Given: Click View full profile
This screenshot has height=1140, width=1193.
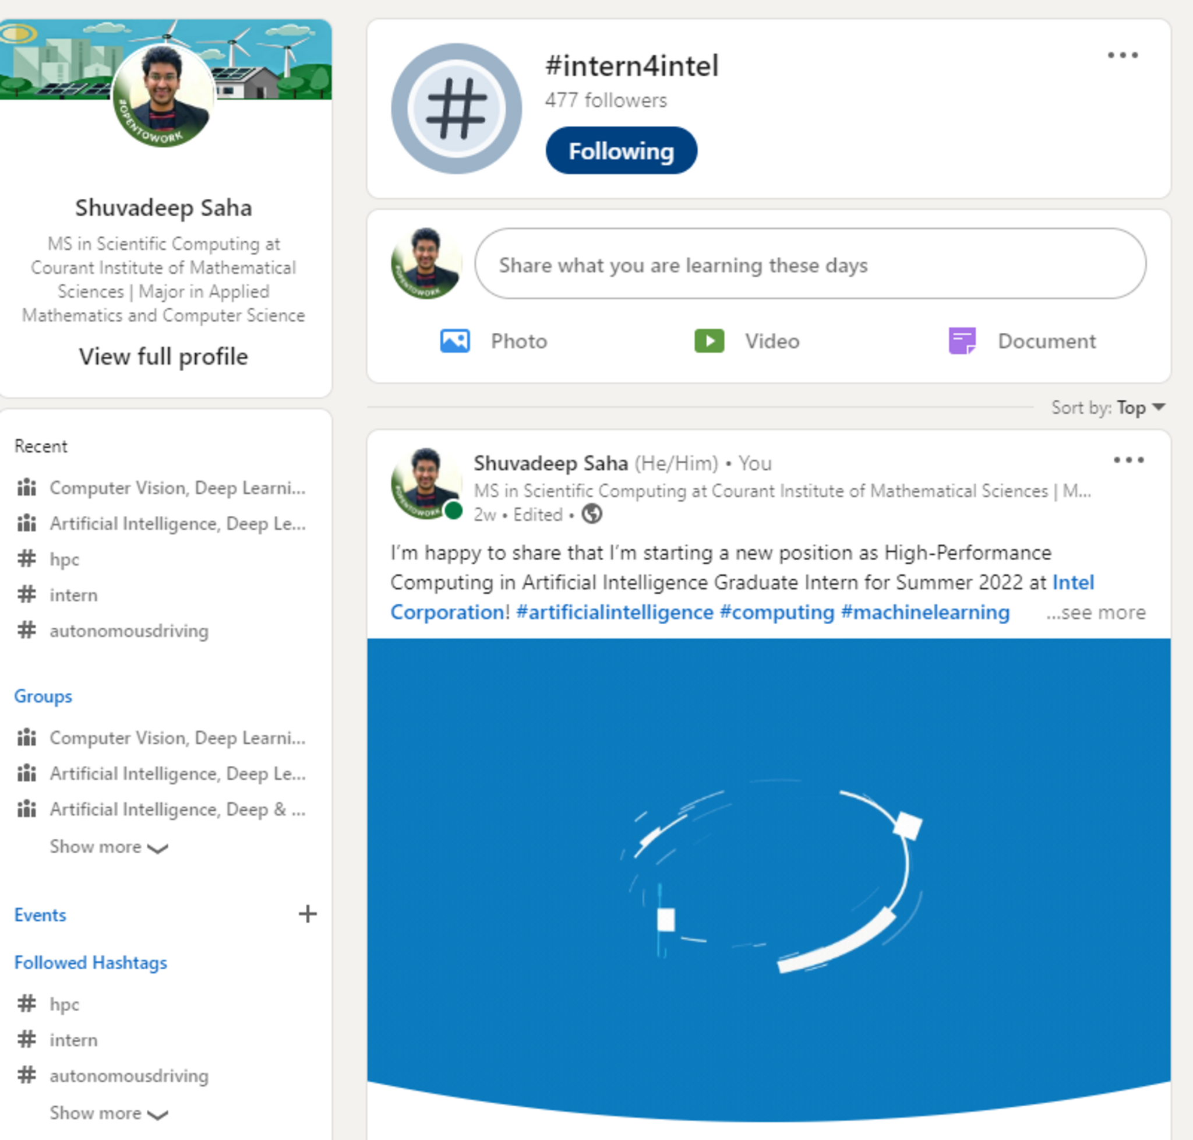Looking at the screenshot, I should (x=164, y=357).
